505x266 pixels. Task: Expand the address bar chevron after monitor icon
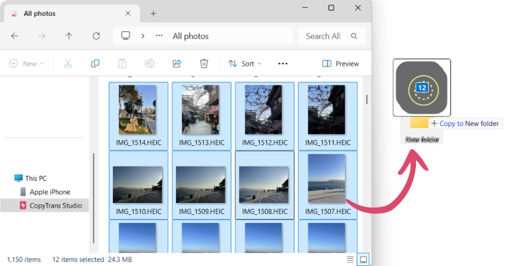click(143, 36)
